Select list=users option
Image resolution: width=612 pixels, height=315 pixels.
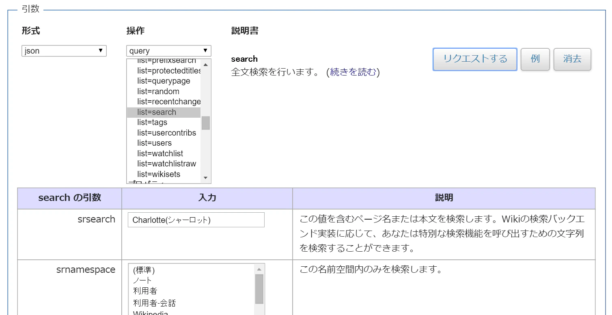(x=164, y=143)
